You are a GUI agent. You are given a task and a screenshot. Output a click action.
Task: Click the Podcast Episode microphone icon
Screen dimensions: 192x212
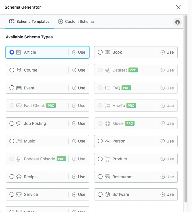tap(18, 159)
